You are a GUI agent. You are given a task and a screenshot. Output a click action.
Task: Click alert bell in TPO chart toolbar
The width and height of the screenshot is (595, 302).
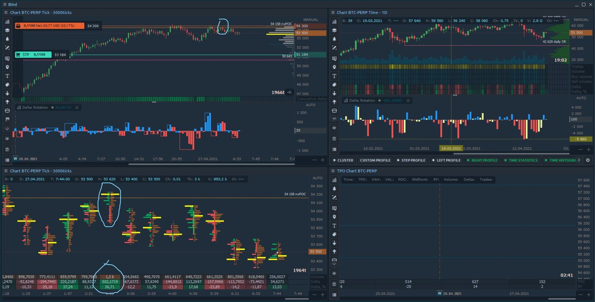[x=334, y=189]
